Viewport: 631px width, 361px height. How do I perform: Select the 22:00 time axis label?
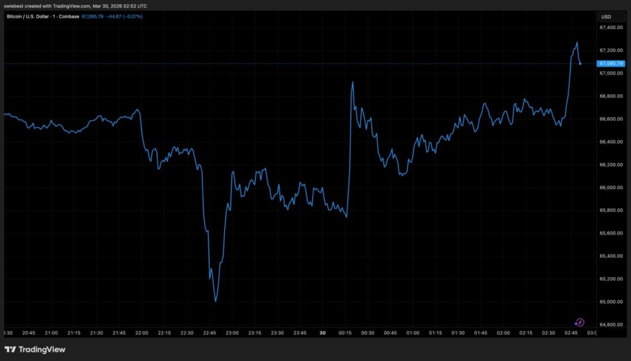(142, 333)
